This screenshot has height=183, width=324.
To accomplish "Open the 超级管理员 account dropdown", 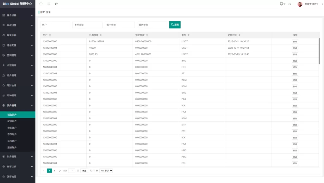I will (x=311, y=4).
